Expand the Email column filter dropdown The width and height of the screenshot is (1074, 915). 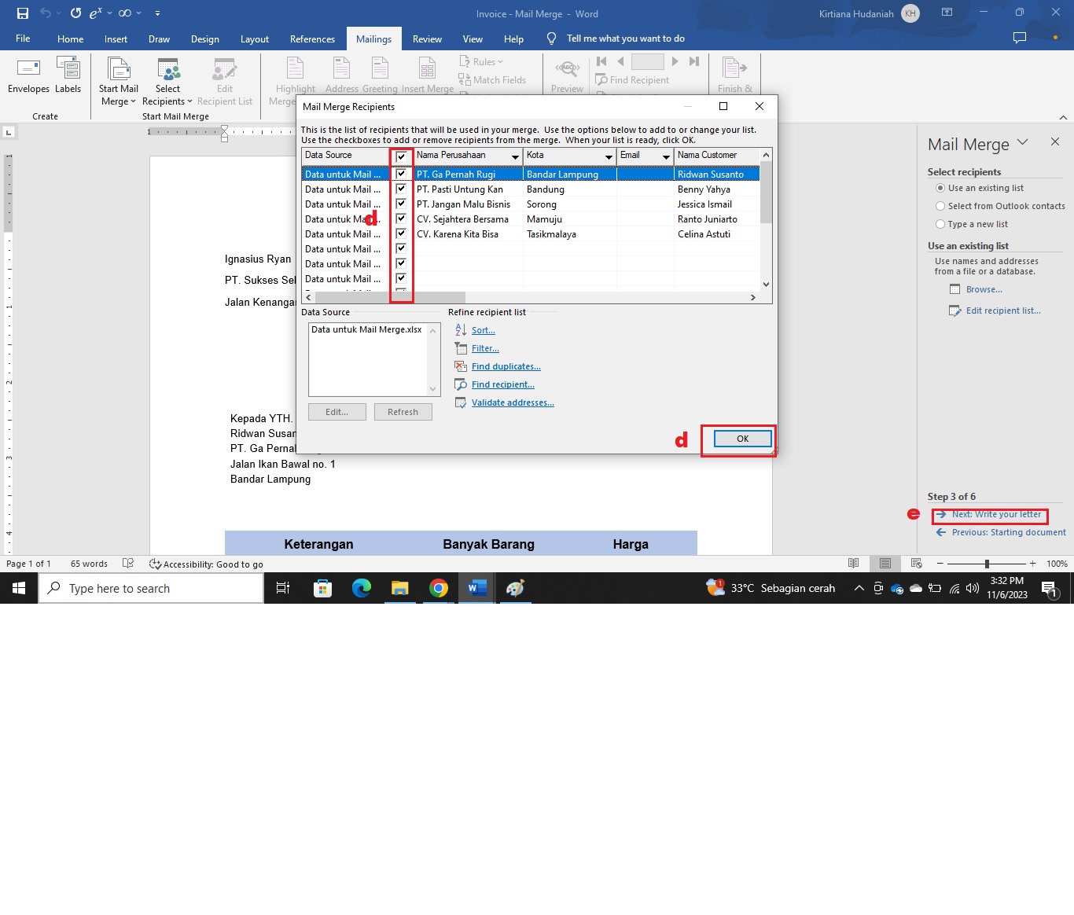tap(667, 156)
